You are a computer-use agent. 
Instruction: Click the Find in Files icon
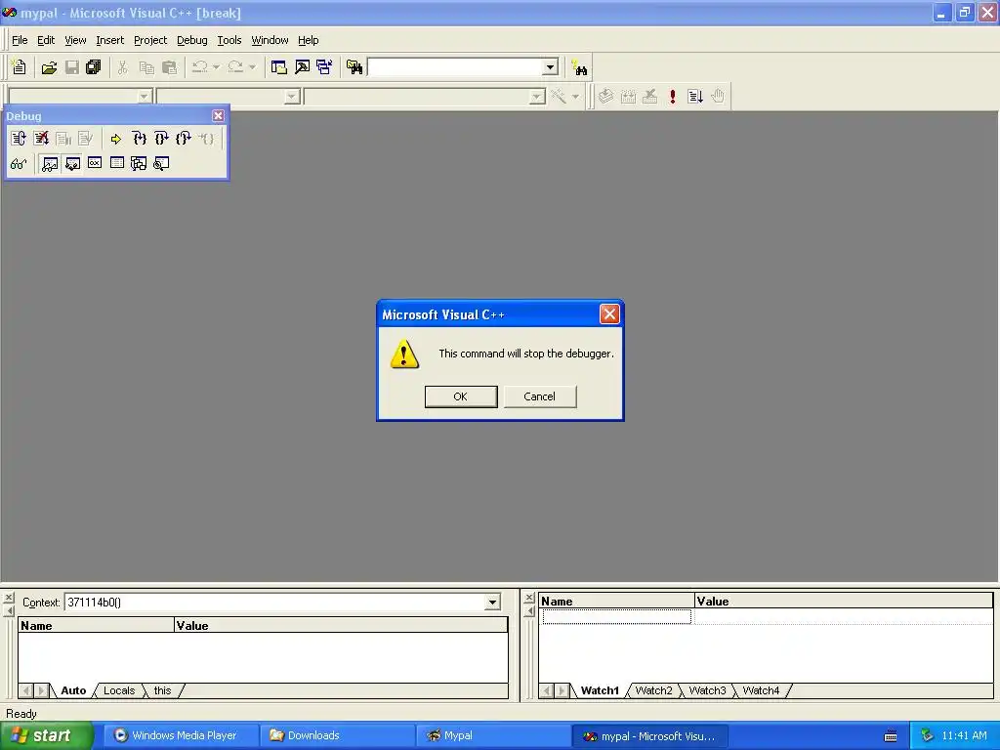[x=354, y=67]
